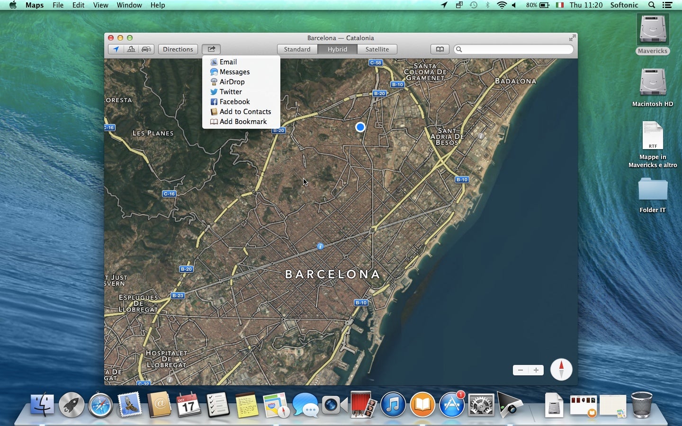Image resolution: width=682 pixels, height=426 pixels.
Task: Click the Maps search field
Action: (x=514, y=49)
